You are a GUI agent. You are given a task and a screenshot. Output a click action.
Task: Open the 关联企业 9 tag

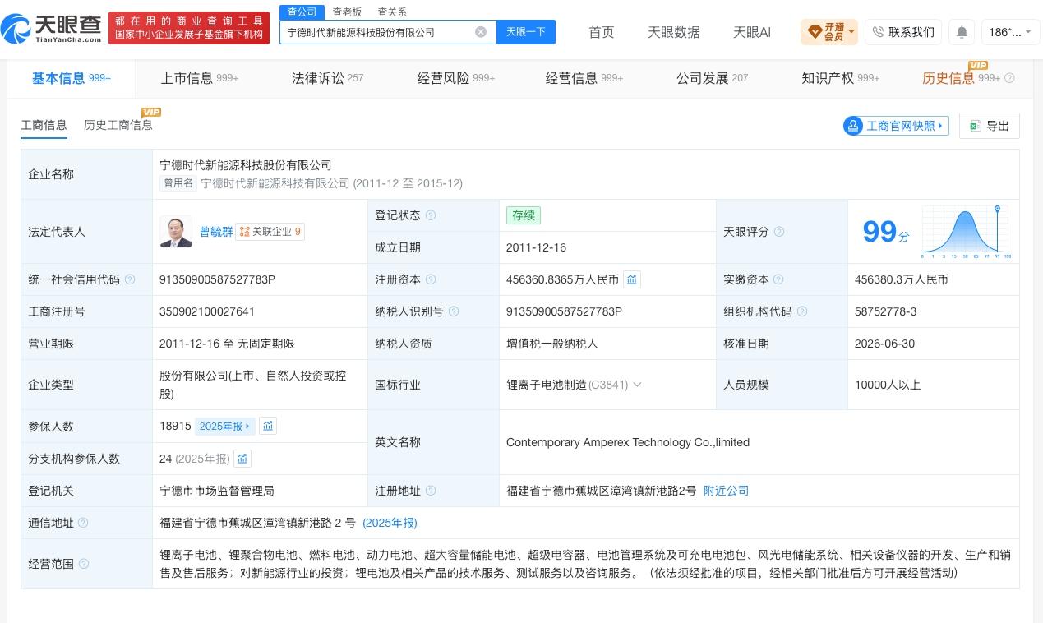pos(270,232)
